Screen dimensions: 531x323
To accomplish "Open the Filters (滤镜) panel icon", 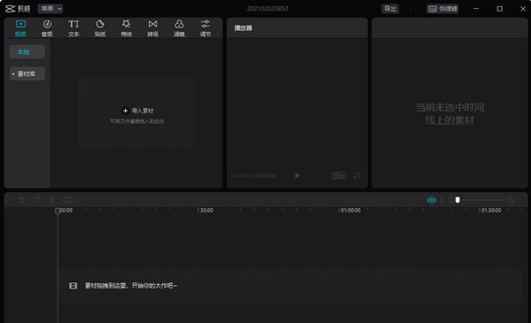I will click(179, 27).
